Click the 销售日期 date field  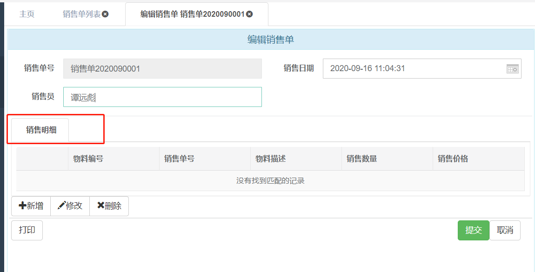(422, 68)
